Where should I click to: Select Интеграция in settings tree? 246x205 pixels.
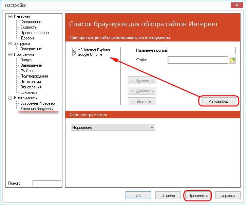pos(31,82)
